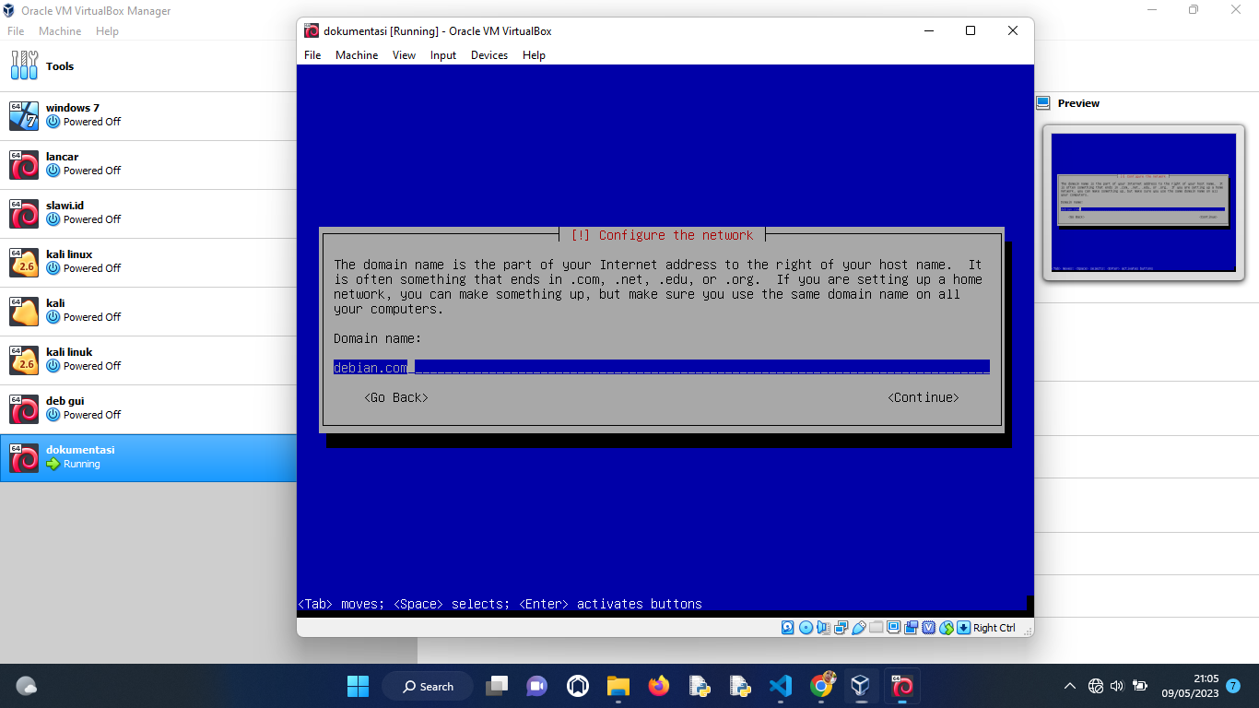Select the deb gui virtual machine
The height and width of the screenshot is (708, 1259).
pos(147,408)
